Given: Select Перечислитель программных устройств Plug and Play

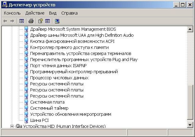Looking at the screenshot, I should (84, 60).
